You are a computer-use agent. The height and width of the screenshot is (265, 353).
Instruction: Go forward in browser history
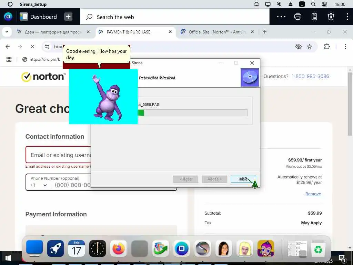pyautogui.click(x=20, y=47)
